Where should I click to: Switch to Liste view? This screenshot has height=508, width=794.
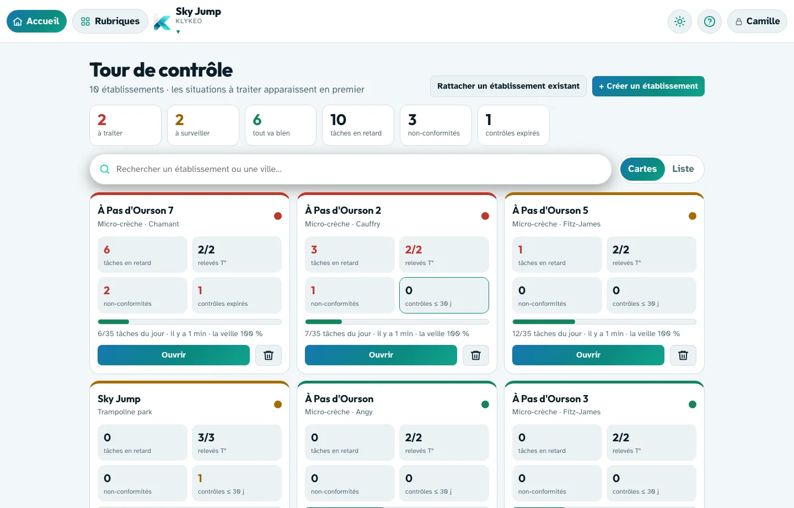(683, 169)
